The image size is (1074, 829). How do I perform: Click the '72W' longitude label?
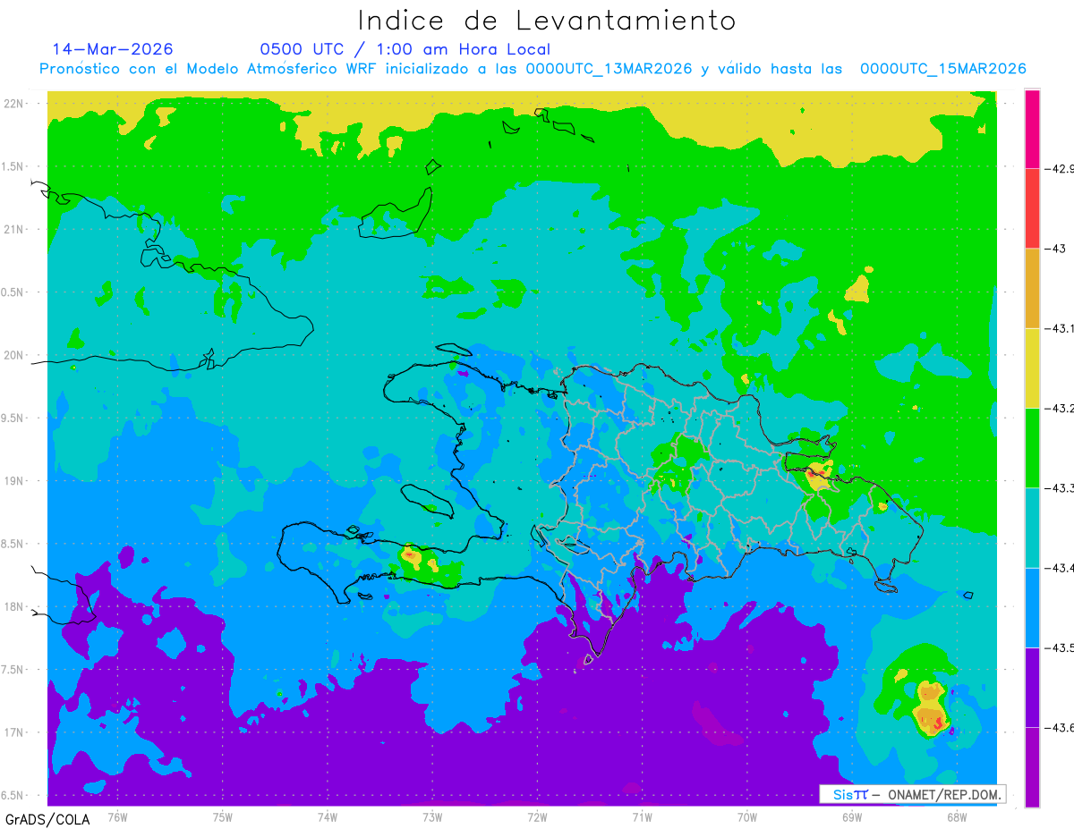click(x=537, y=817)
